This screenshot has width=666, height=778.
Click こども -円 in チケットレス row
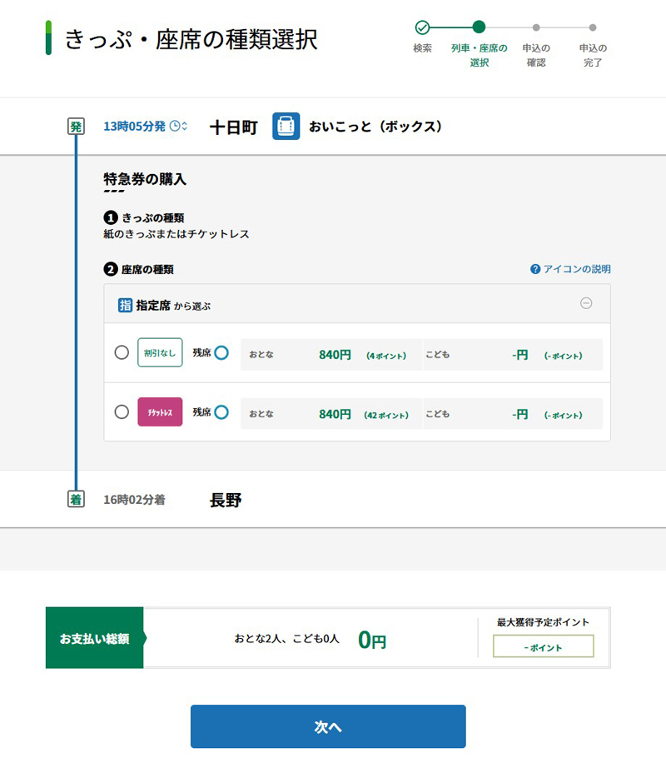tap(513, 414)
